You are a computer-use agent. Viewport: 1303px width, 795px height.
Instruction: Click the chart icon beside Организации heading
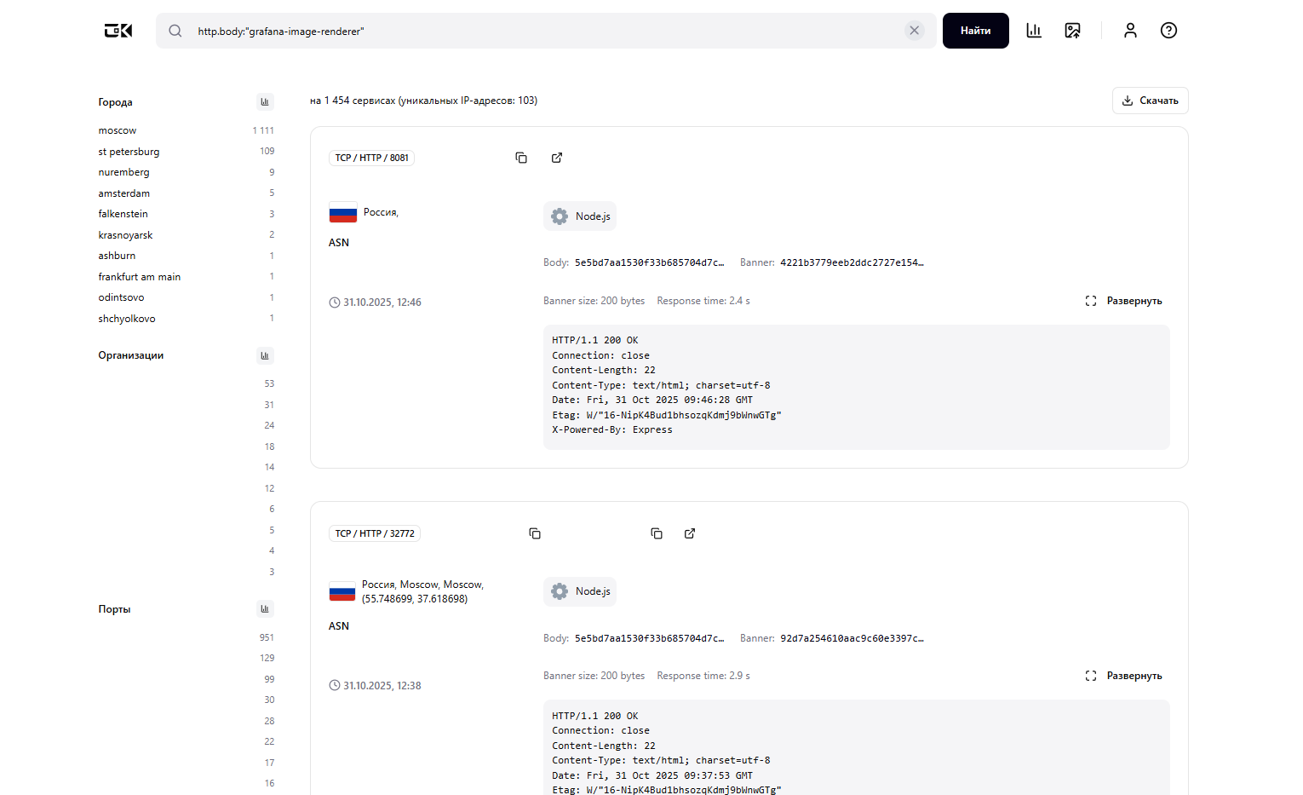point(265,355)
